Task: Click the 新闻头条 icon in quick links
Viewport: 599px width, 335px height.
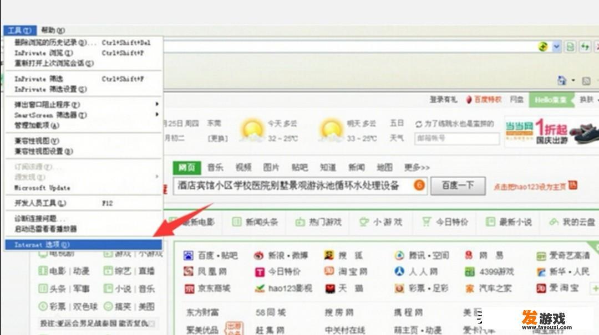Action: coord(237,221)
